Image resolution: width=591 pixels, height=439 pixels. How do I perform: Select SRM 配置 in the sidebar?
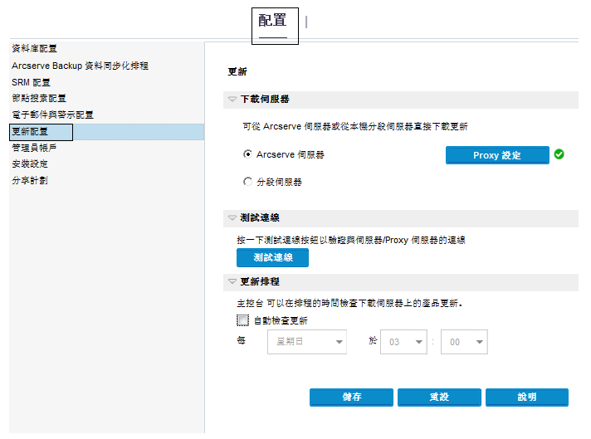pyautogui.click(x=31, y=82)
